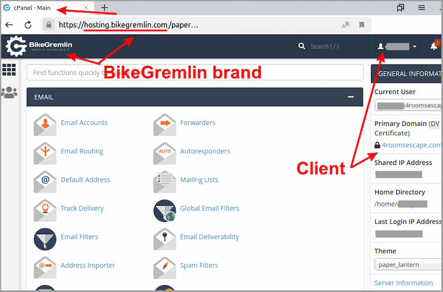The width and height of the screenshot is (443, 292).
Task: Open Default Address @ icon
Action: click(45, 182)
